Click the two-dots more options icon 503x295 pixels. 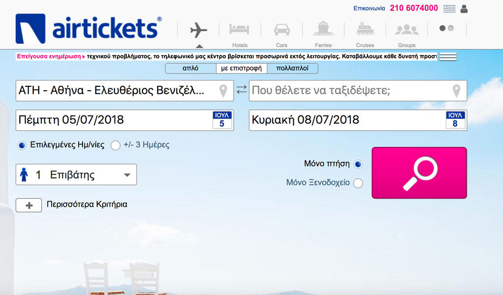447,28
